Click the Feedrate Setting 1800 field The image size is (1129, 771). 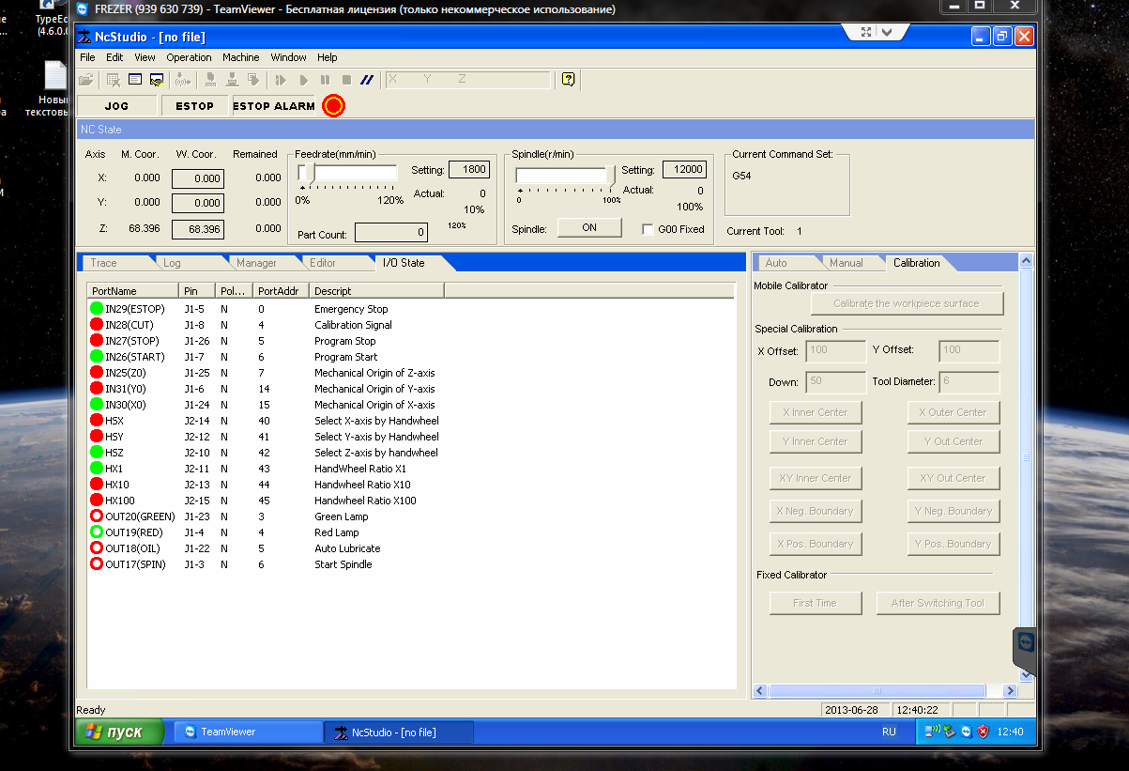(469, 170)
